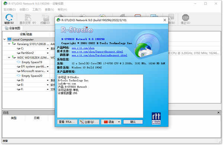223x145 pixels.
Task: Click the C: drive icon
Action: pos(19,48)
